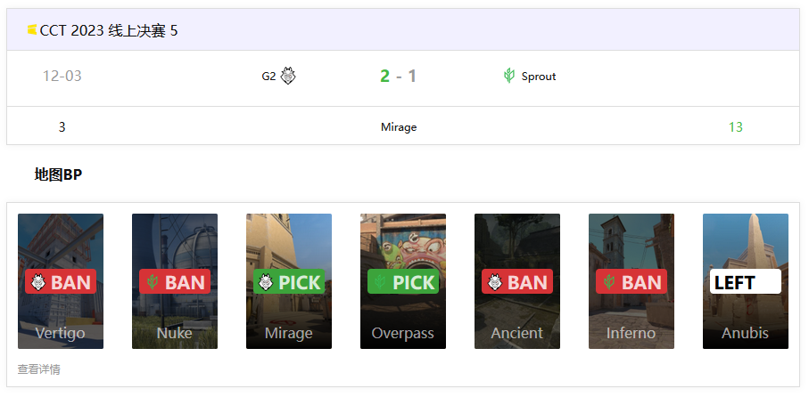Click the 查看详情 view details link
The image size is (809, 405).
pyautogui.click(x=38, y=369)
